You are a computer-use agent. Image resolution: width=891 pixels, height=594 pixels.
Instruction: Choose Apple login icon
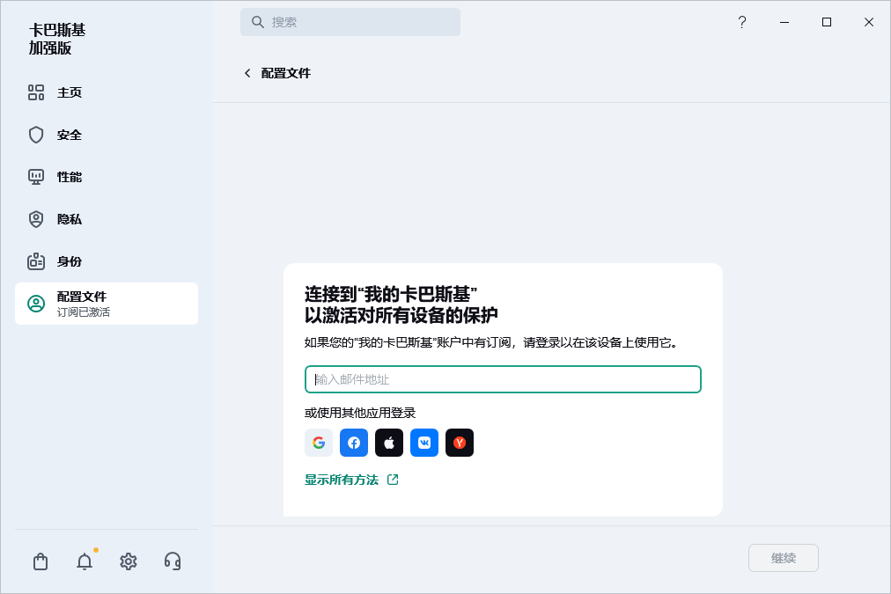pyautogui.click(x=389, y=443)
